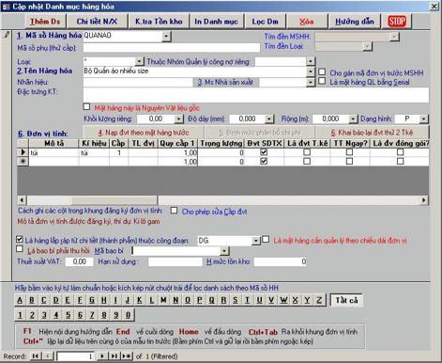Create new record navigation button
Screen dimensions: 442x363
click(x=127, y=356)
